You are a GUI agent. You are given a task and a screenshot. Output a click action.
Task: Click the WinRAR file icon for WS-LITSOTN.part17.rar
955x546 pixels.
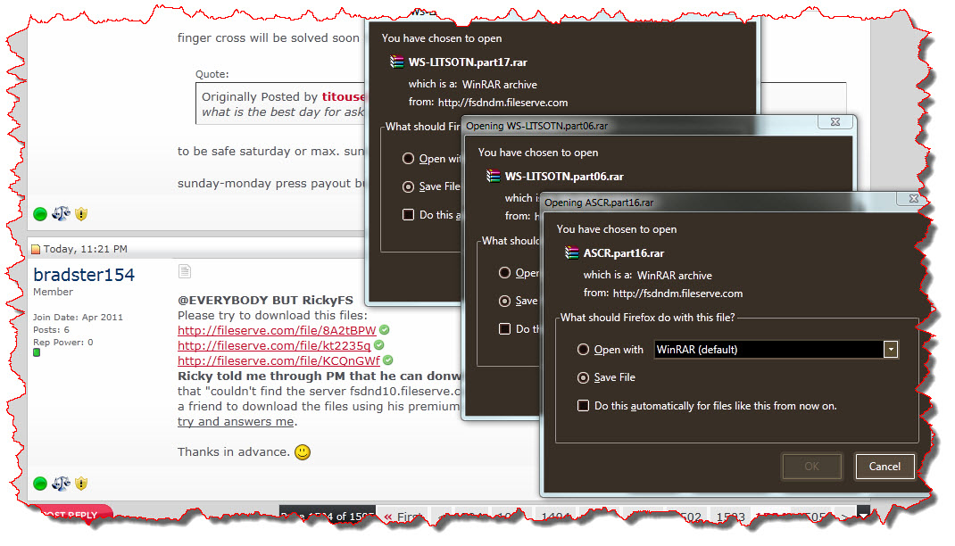coord(397,62)
